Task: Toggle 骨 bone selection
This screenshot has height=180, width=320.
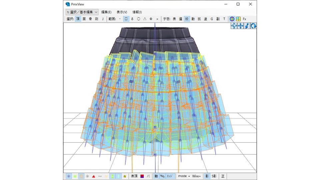Action: (90, 19)
